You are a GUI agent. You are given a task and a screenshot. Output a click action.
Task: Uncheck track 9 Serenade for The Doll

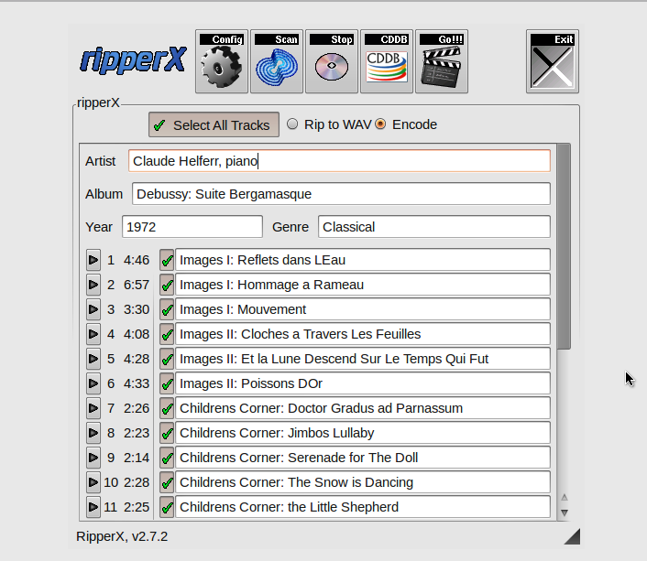[167, 458]
